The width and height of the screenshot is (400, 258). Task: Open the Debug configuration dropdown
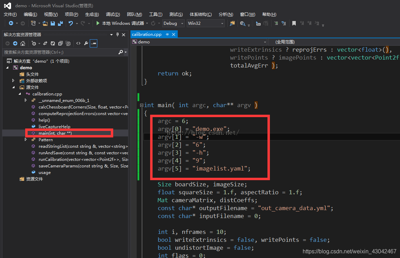173,23
